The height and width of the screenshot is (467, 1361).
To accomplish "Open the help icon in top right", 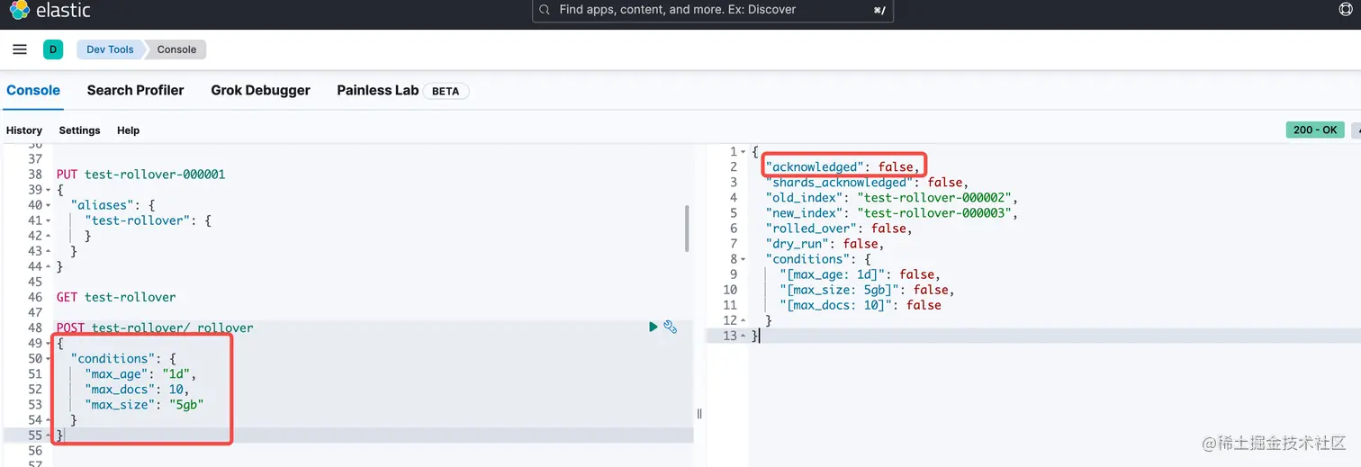I will point(1346,9).
